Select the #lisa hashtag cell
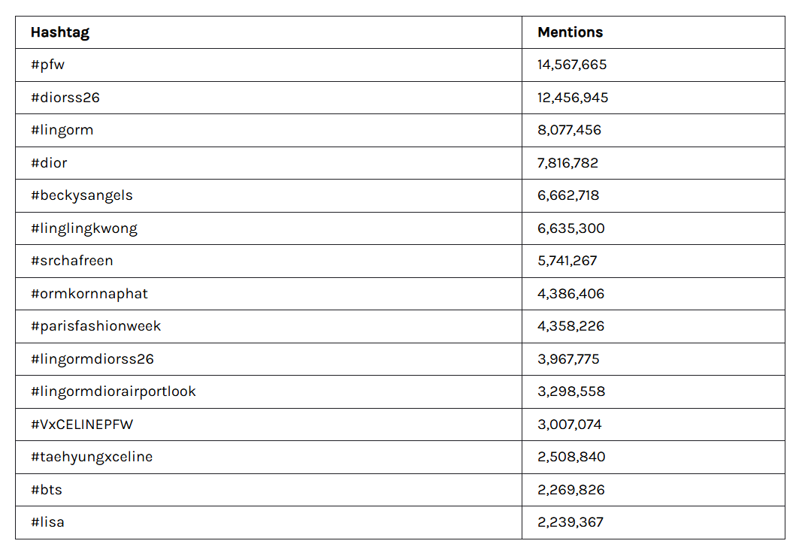 click(47, 522)
